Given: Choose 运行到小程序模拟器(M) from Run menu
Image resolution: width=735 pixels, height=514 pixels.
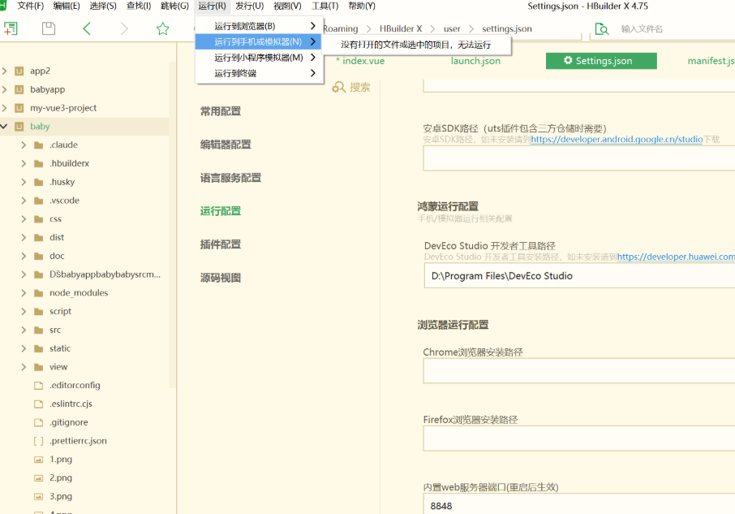Looking at the screenshot, I should (258, 58).
